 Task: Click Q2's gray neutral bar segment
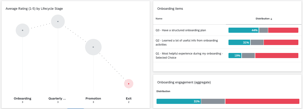[257, 42]
